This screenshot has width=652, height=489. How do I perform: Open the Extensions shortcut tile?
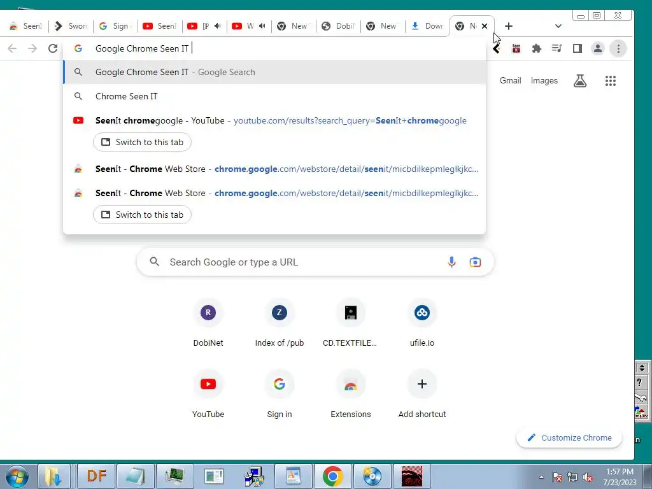[x=351, y=394]
